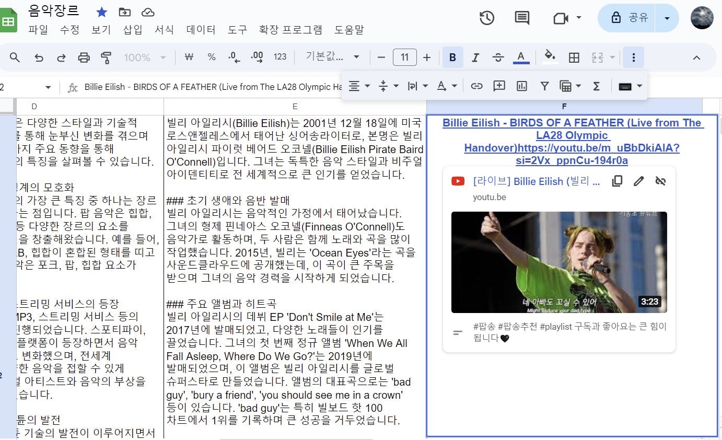Format as currency with the ₩ button

click(x=189, y=57)
